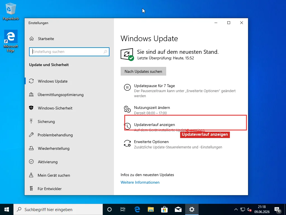Open Mein Gerät suchen label
Viewport: 286px width, 215px height.
pos(54,175)
